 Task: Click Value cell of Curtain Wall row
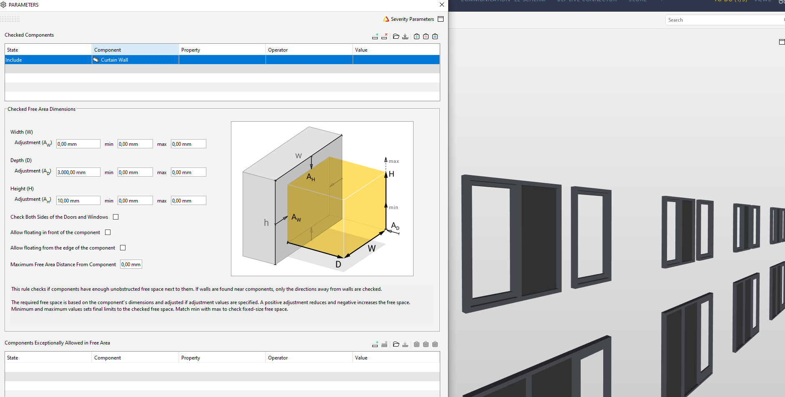[x=396, y=60]
